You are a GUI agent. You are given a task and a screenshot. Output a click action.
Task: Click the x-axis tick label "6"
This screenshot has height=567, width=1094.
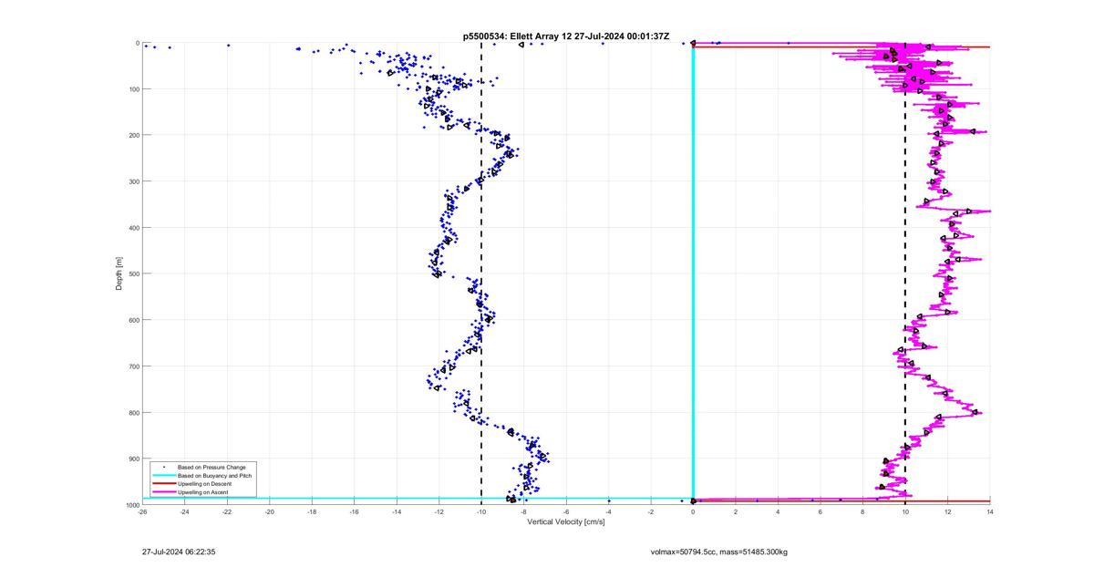pos(820,511)
